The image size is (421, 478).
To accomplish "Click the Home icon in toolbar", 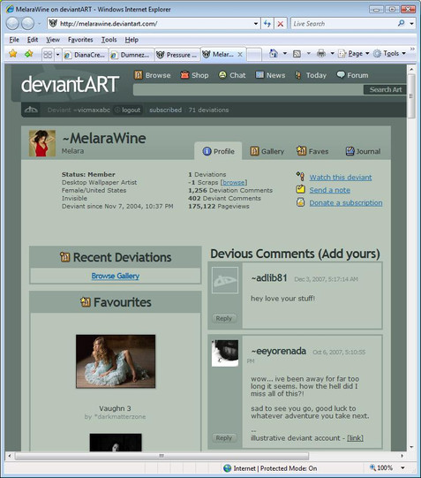I will click(274, 54).
